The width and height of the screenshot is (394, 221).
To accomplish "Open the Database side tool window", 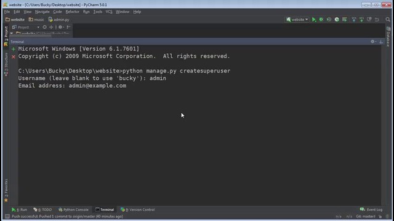I will click(388, 37).
